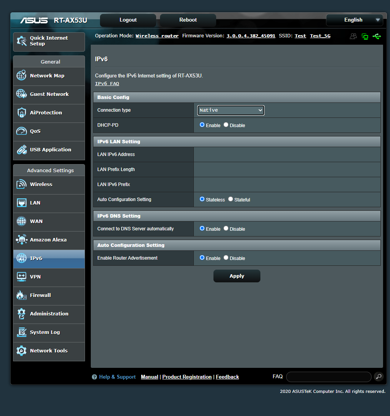Viewport: 390px width, 416px height.
Task: Click the FAQ search magnifier icon
Action: [379, 376]
